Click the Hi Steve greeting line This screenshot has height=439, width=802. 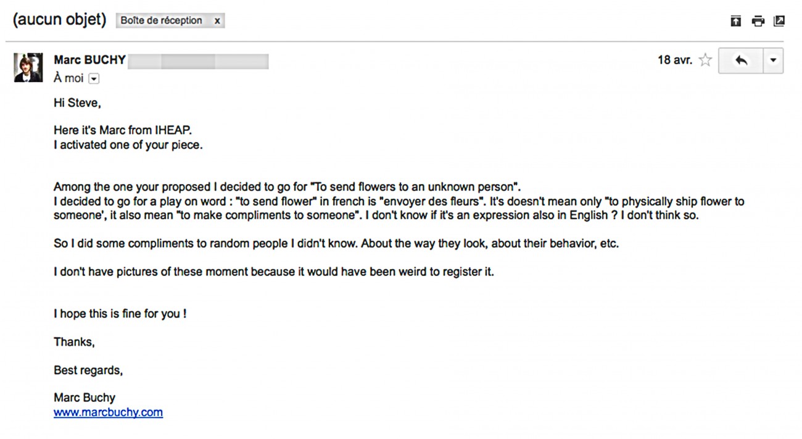coord(77,103)
